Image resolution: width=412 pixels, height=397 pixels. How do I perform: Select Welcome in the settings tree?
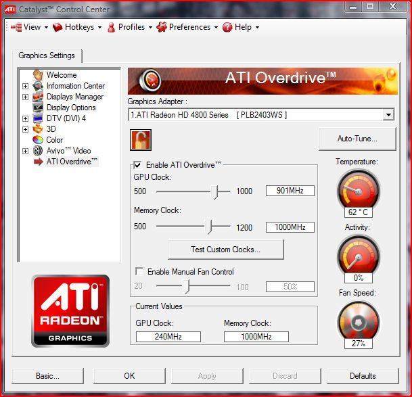click(62, 75)
